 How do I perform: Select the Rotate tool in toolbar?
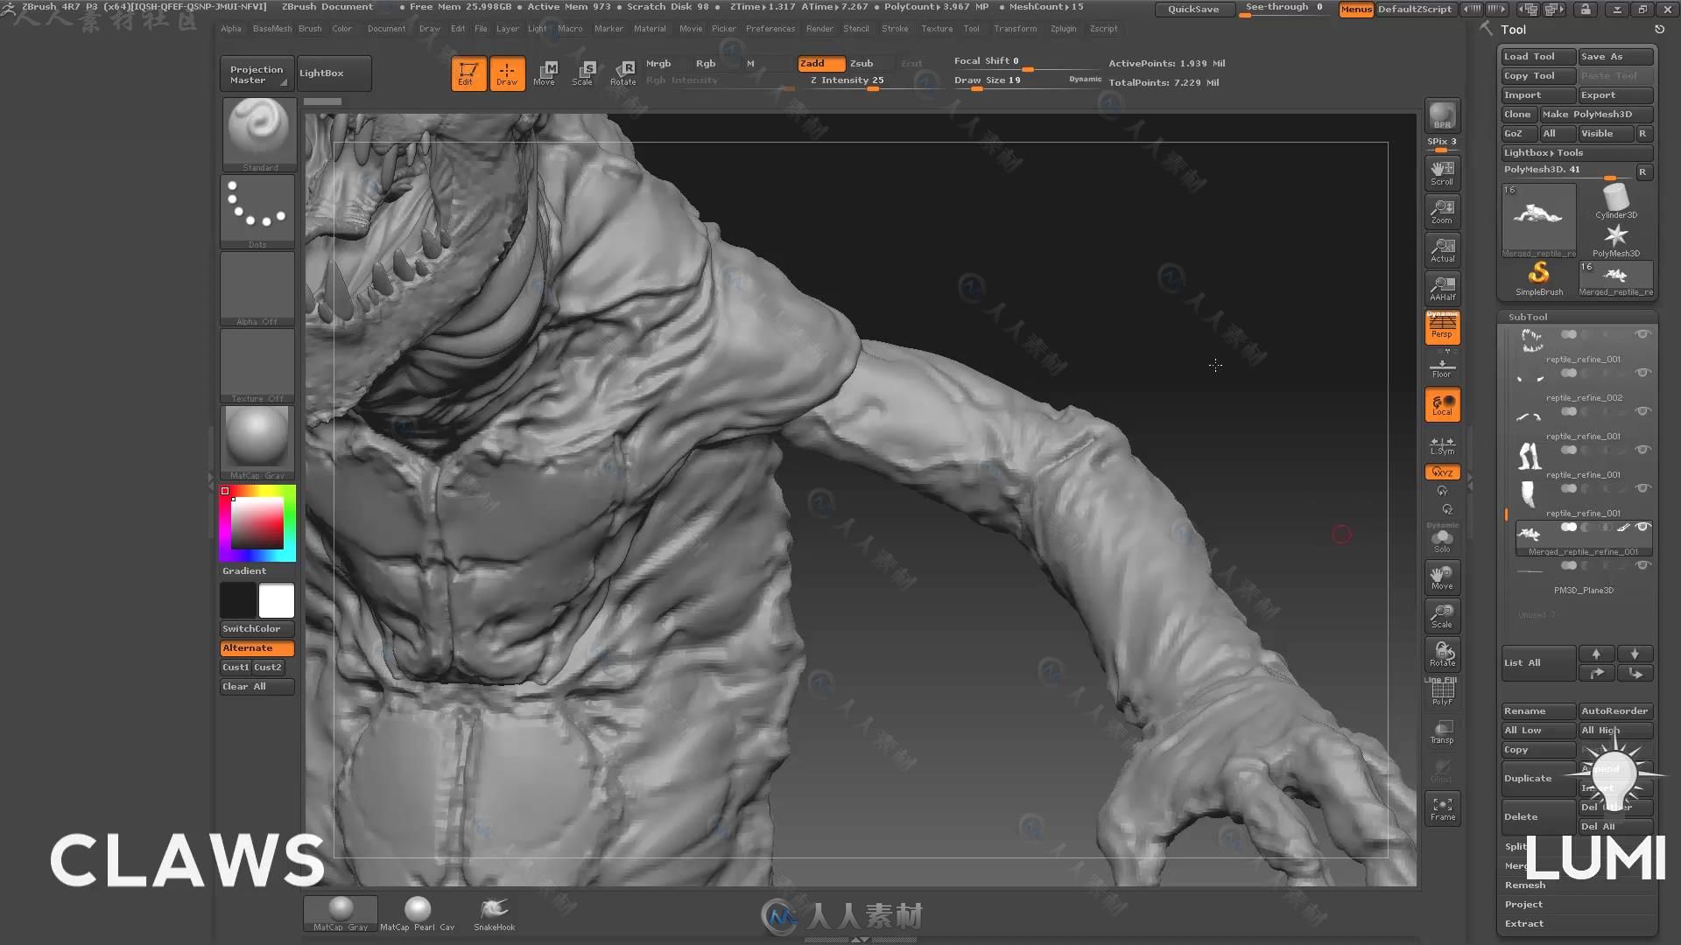tap(623, 73)
